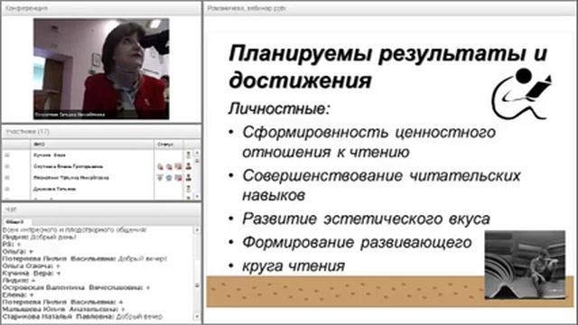This screenshot has height=325, width=578.
Task: Click dark user icon in Елена Григорьевна row
Action: click(189, 166)
